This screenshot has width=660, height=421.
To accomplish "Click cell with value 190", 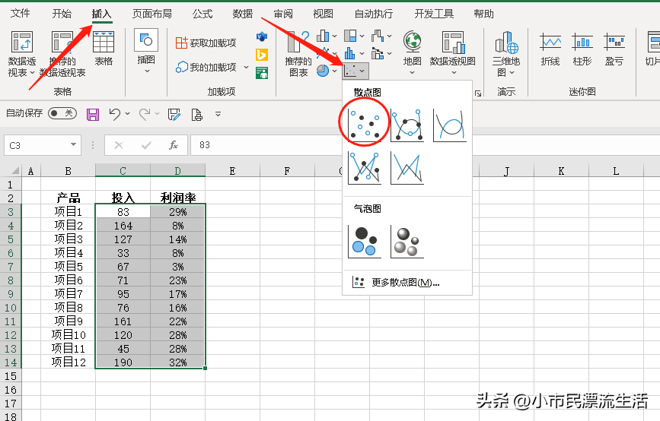I will tap(123, 362).
